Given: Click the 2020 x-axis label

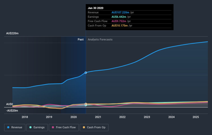Looking at the screenshot, I should coord(74,117).
